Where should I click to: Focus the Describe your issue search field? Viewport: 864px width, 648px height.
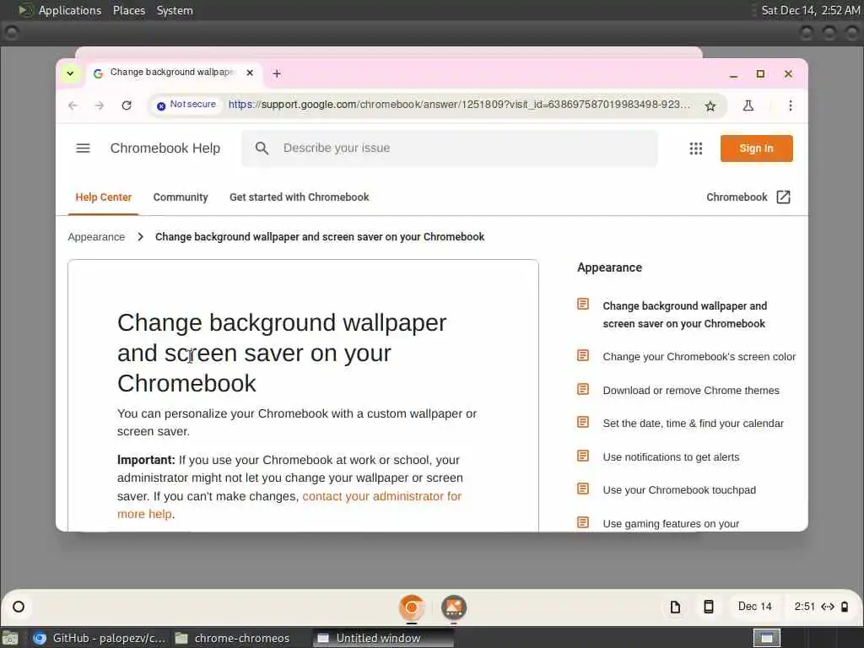[449, 148]
